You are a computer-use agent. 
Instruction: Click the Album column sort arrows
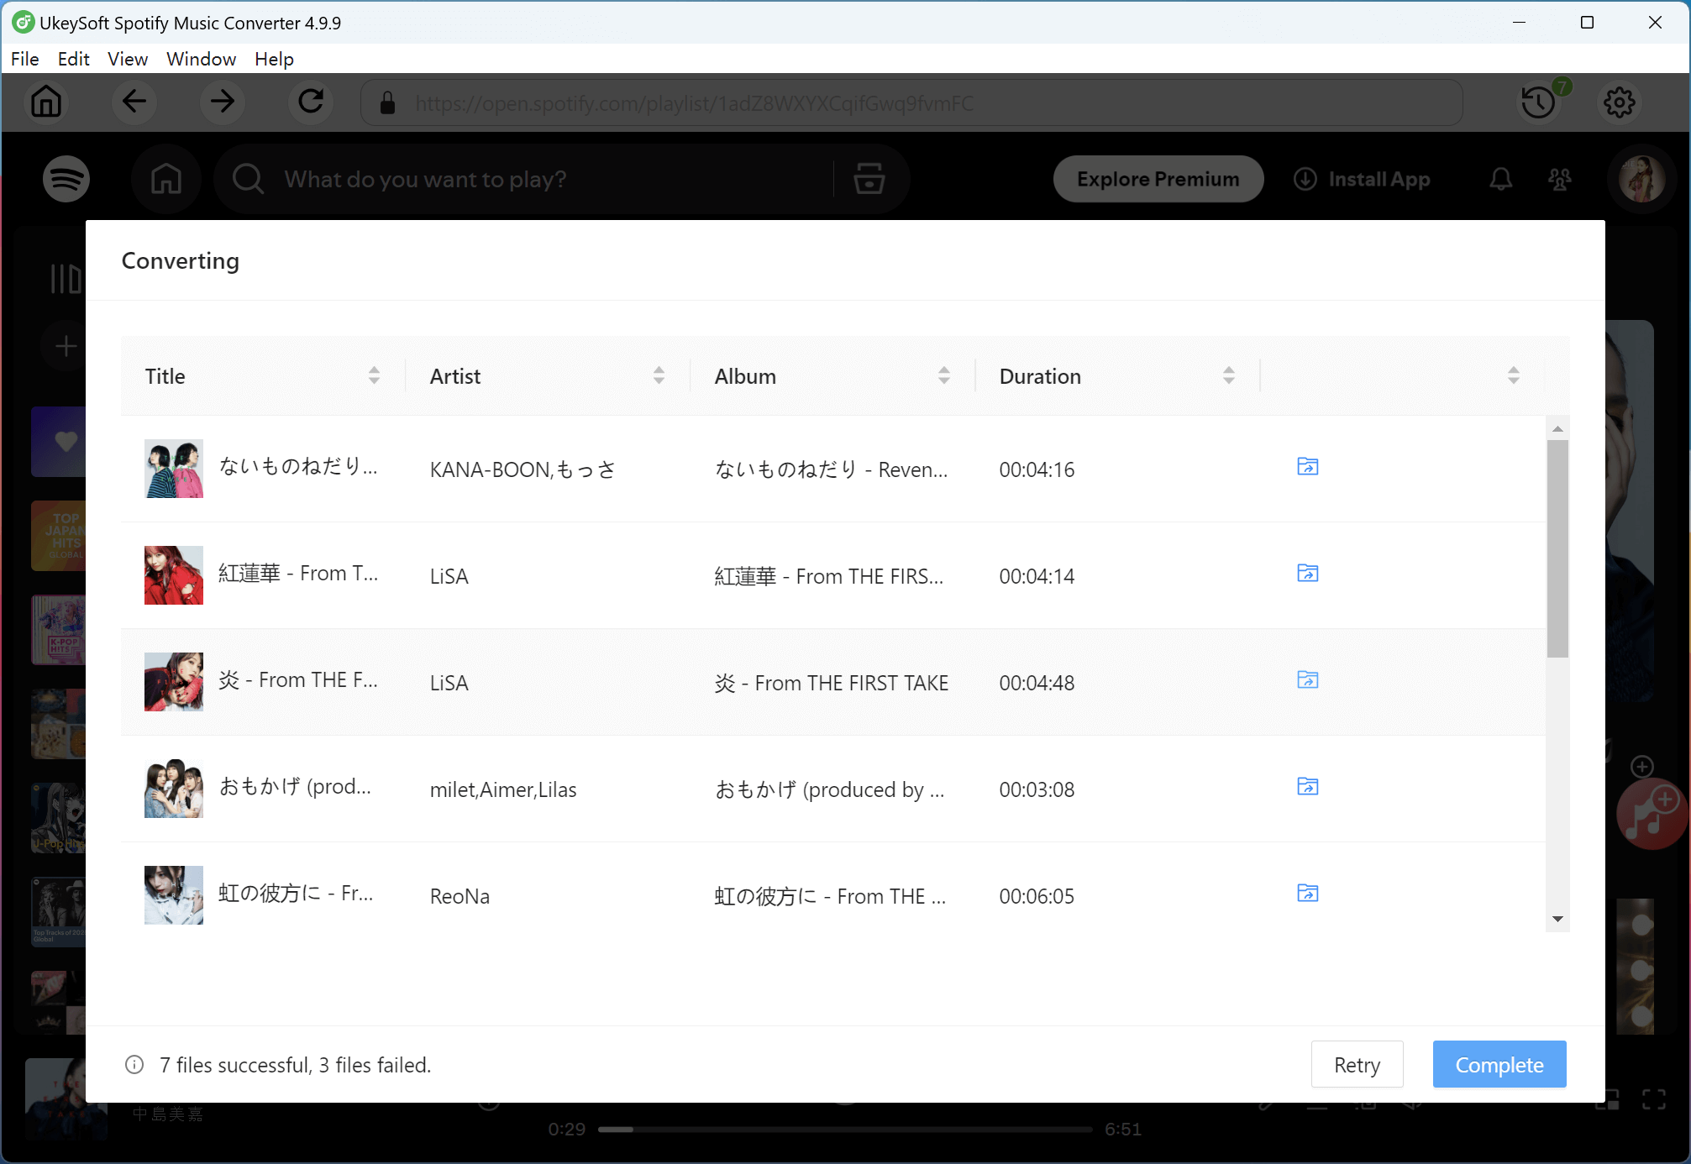pos(944,375)
